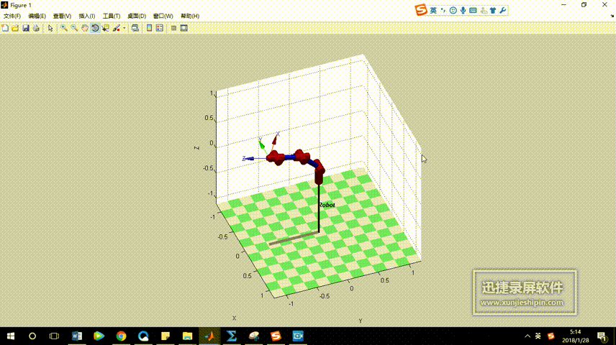Open the screen recorder taskbar icon
This screenshot has width=616, height=345.
(x=298, y=336)
